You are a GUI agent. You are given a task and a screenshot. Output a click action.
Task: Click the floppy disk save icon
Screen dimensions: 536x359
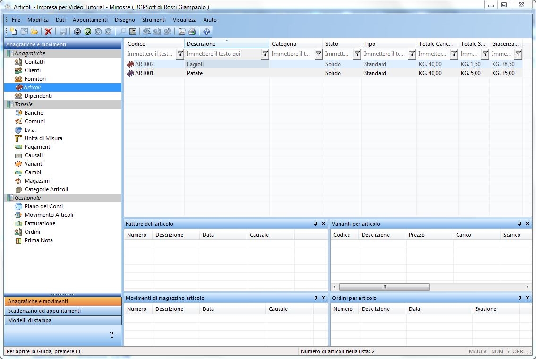63,32
